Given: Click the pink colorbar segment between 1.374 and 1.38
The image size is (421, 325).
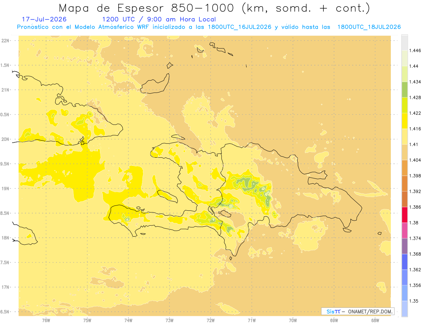Looking at the screenshot, I should (405, 230).
